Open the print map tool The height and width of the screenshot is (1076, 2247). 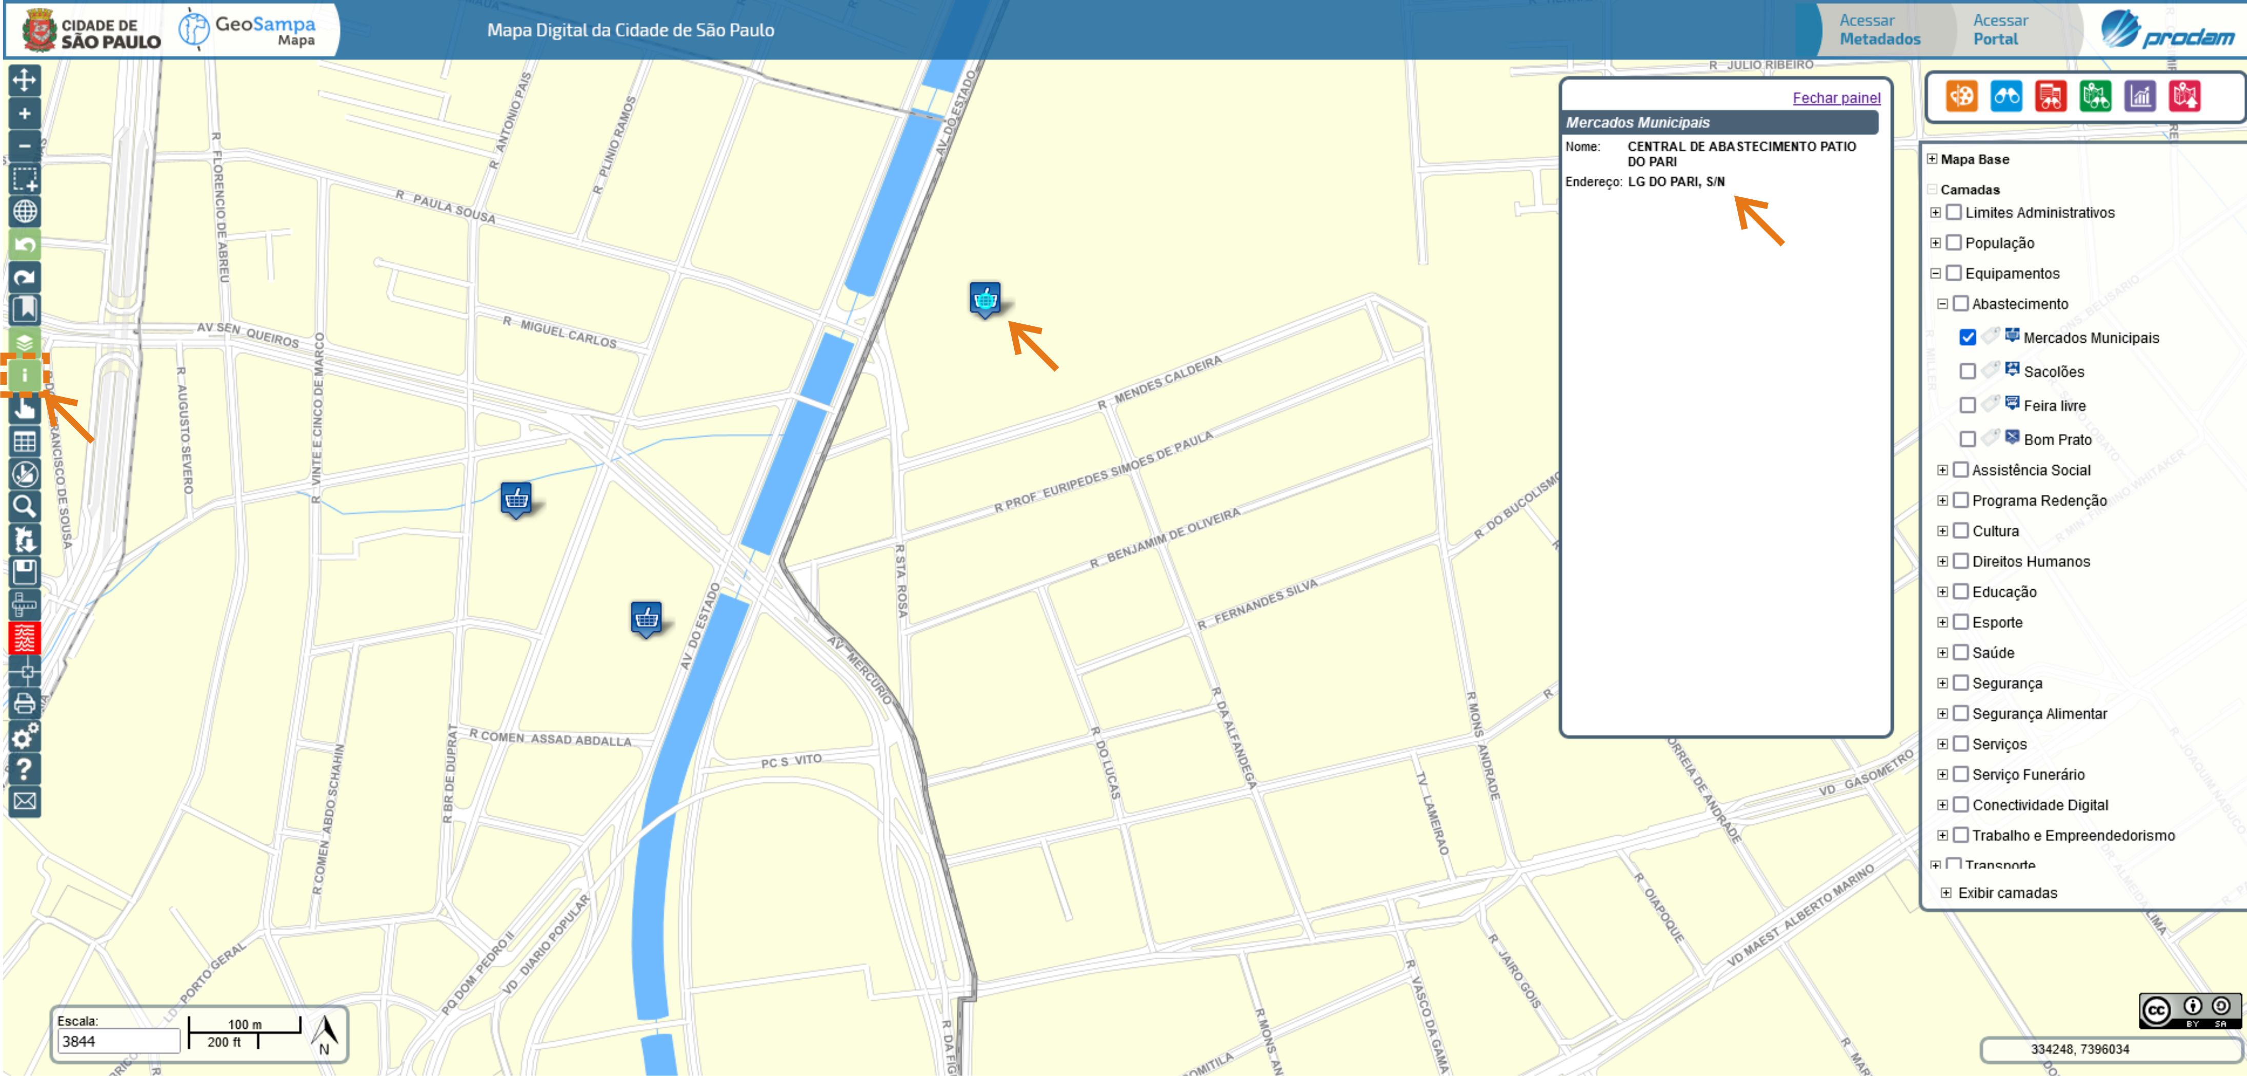(x=25, y=703)
